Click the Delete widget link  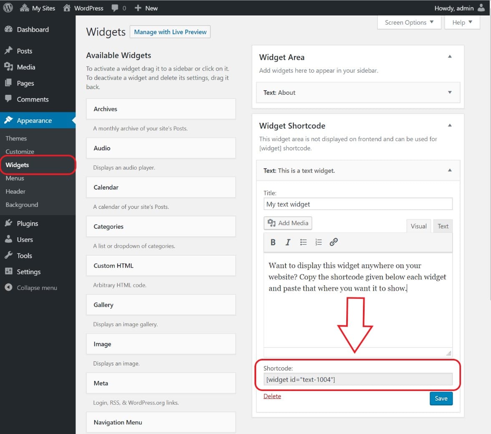(x=272, y=396)
